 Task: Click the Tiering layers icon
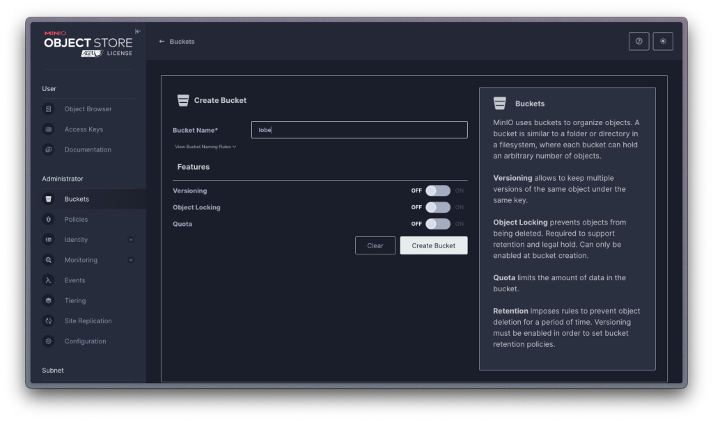48,300
